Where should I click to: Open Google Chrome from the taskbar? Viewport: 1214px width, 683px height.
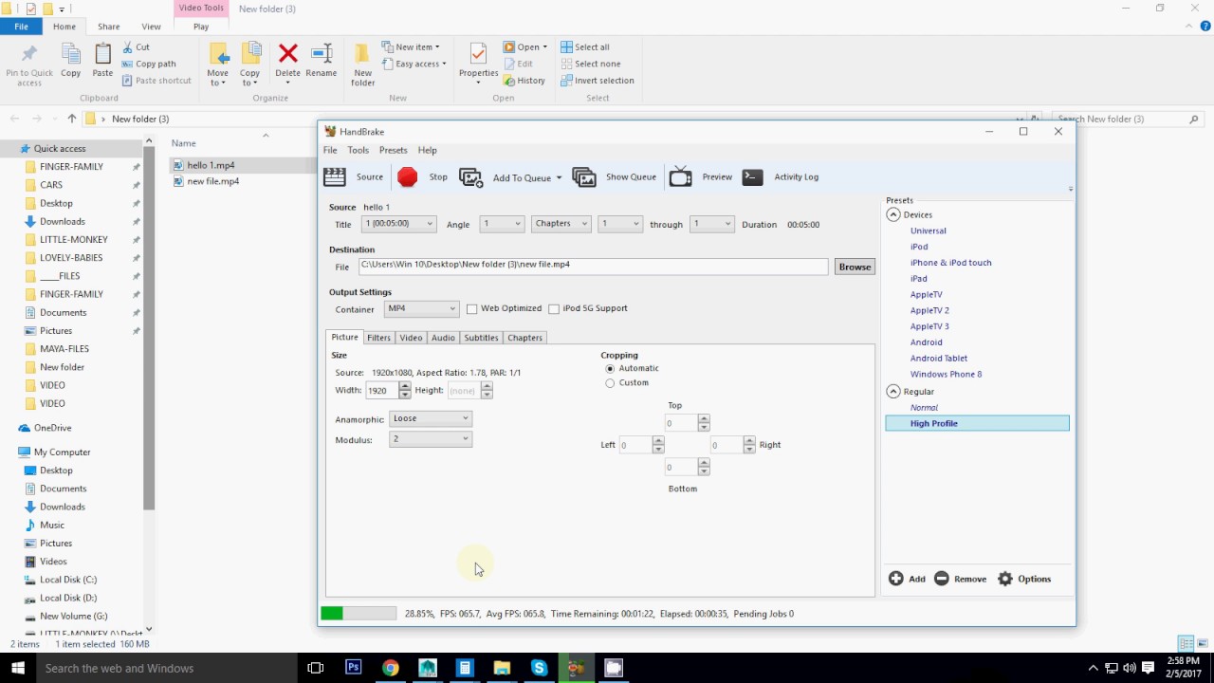tap(390, 668)
